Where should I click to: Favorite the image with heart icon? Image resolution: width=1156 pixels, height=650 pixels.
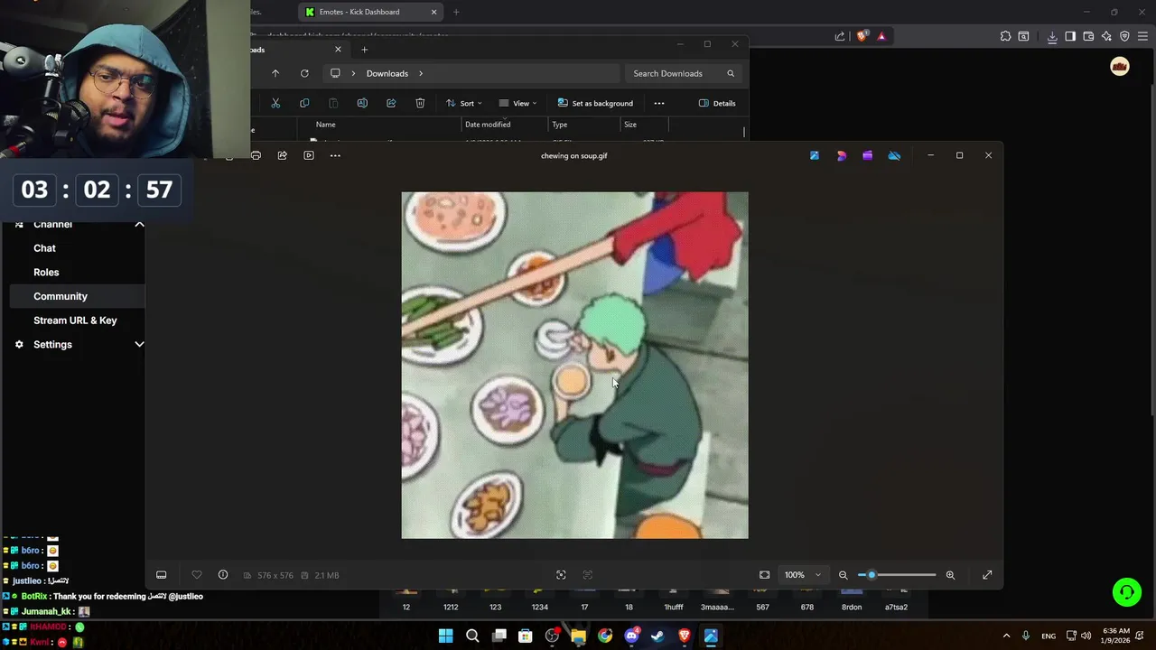point(197,575)
